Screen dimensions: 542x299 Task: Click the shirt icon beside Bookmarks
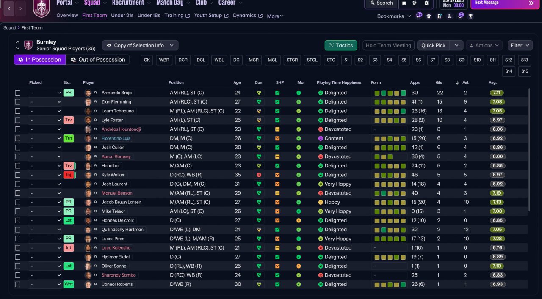tap(429, 16)
